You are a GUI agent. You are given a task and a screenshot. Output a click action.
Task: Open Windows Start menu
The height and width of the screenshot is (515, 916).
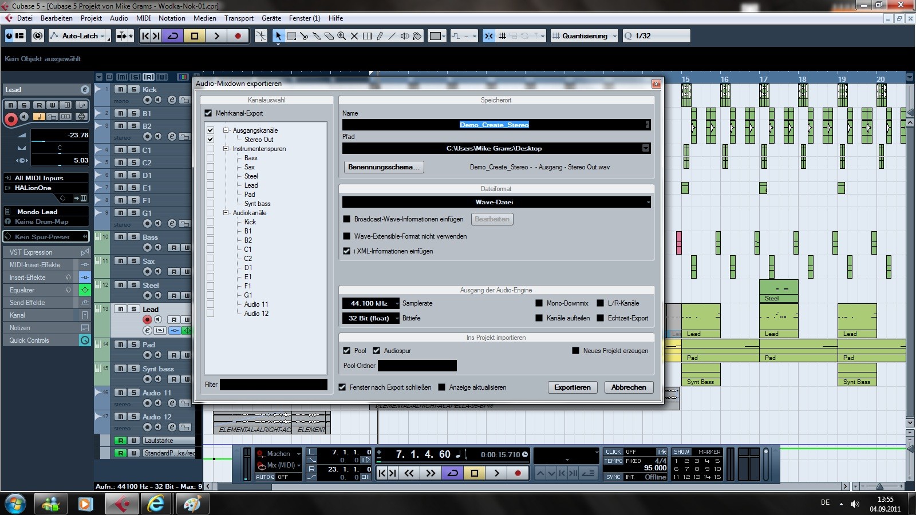(x=15, y=504)
